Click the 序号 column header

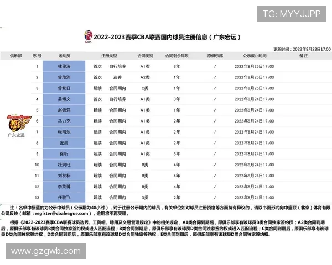tap(37, 56)
